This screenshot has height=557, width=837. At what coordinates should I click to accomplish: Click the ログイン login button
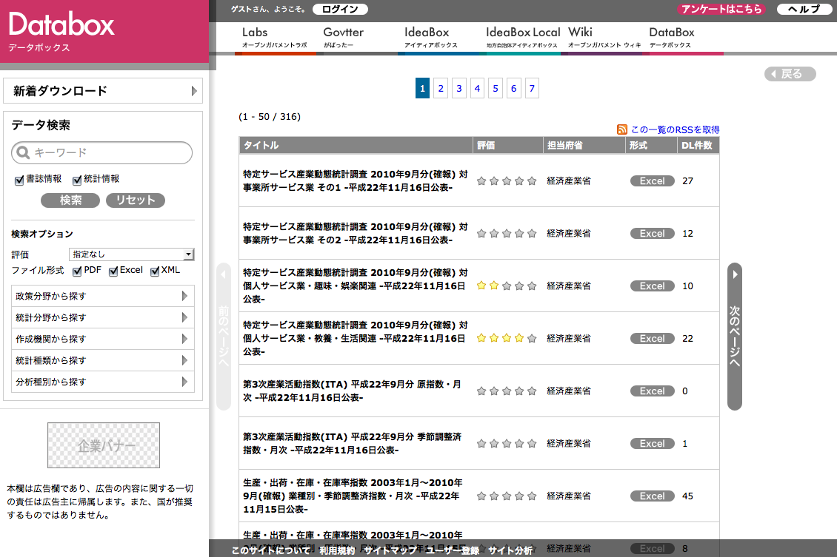click(x=340, y=10)
